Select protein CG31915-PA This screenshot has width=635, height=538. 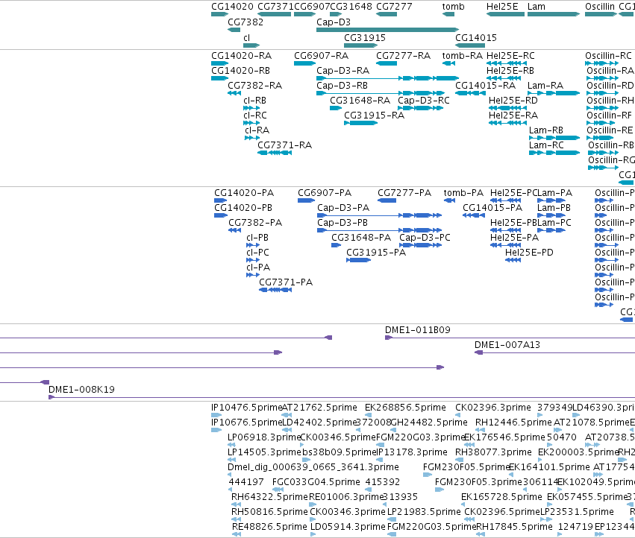tap(359, 260)
